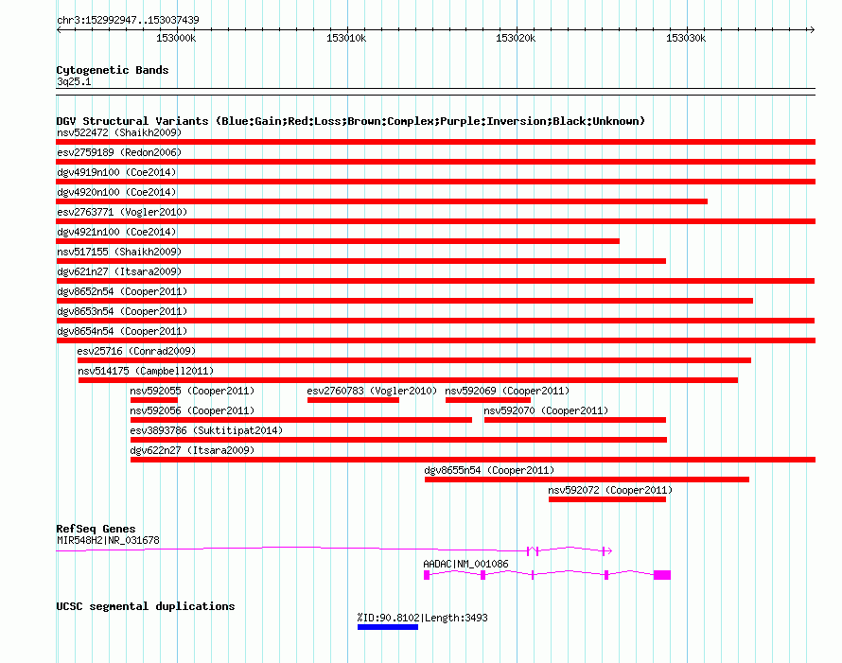
Task: Click the red bar below nsv592070 label
Action: pos(575,420)
